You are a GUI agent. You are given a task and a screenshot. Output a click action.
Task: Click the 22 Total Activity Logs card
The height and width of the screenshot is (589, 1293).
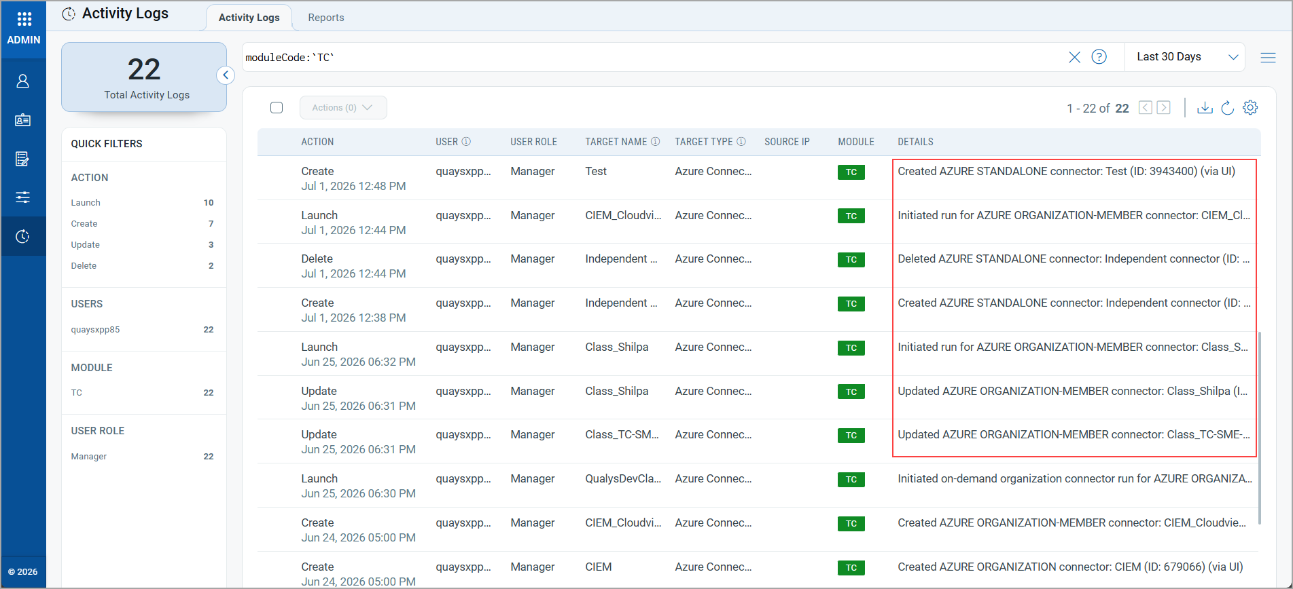(x=144, y=77)
